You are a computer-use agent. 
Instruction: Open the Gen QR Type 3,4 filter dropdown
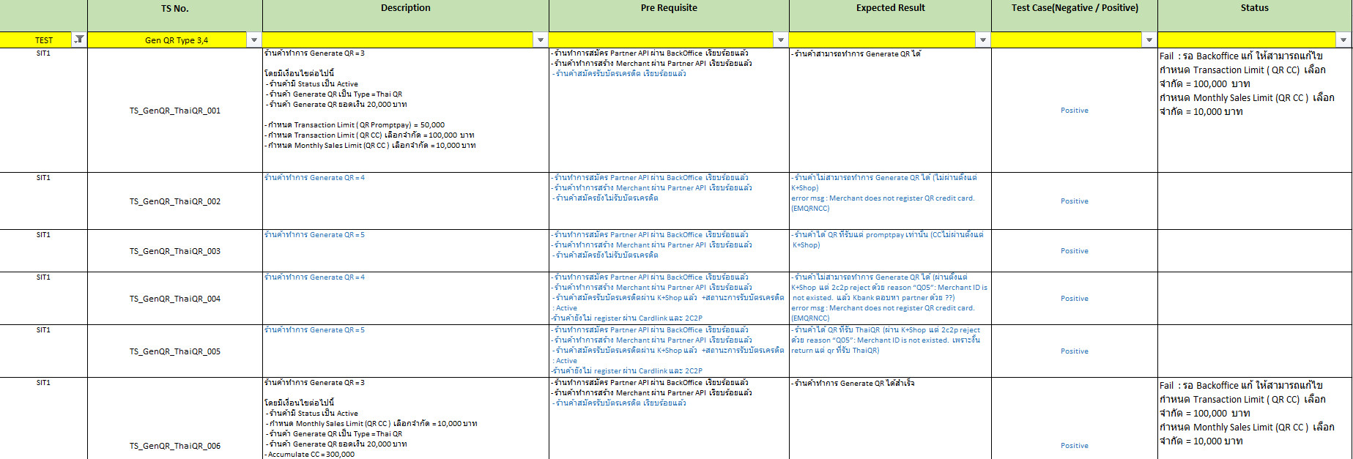[x=254, y=40]
